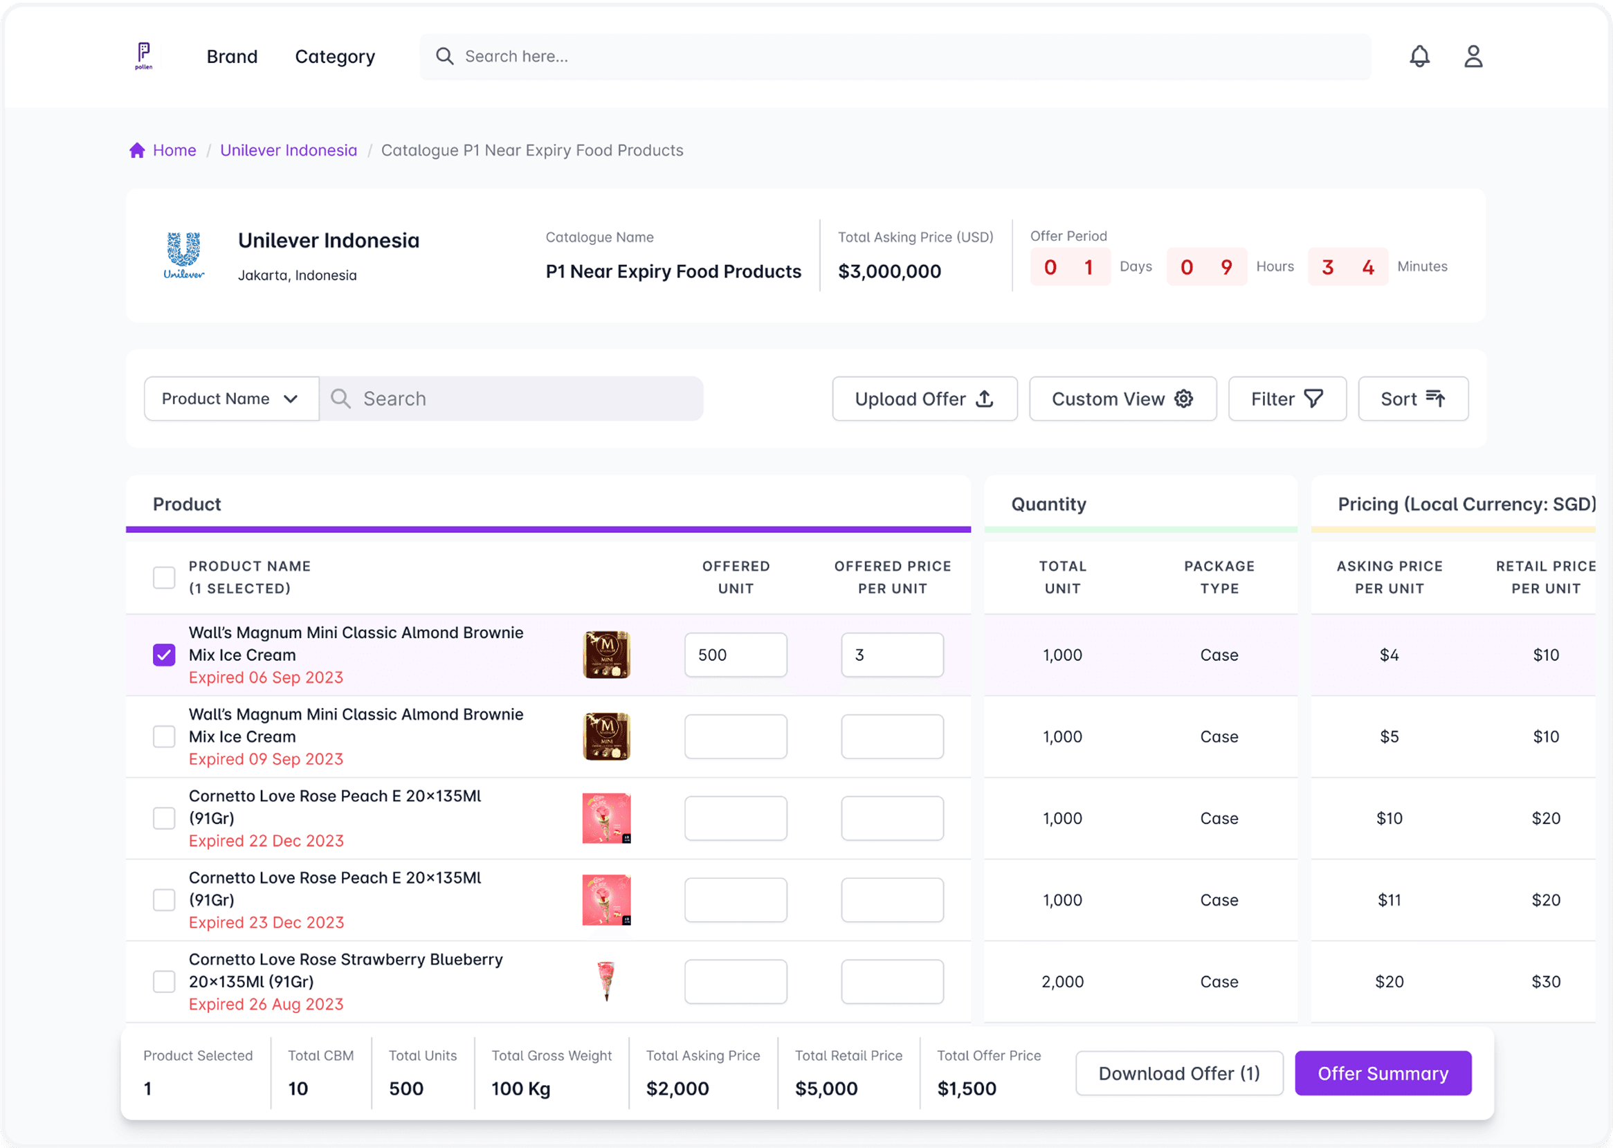
Task: Click offered unit field for Expired 23 Dec 2023
Action: (735, 900)
